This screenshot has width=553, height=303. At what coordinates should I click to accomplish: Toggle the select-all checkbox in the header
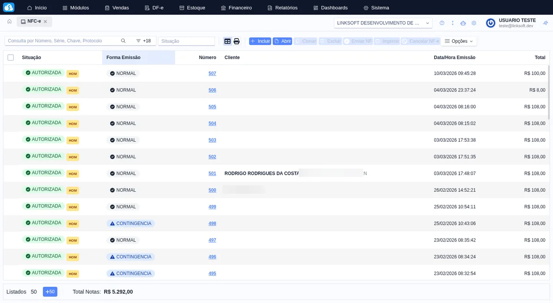(11, 57)
